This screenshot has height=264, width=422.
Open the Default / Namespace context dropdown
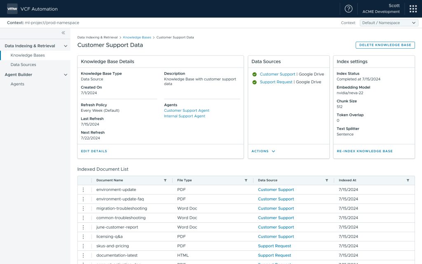pos(389,23)
